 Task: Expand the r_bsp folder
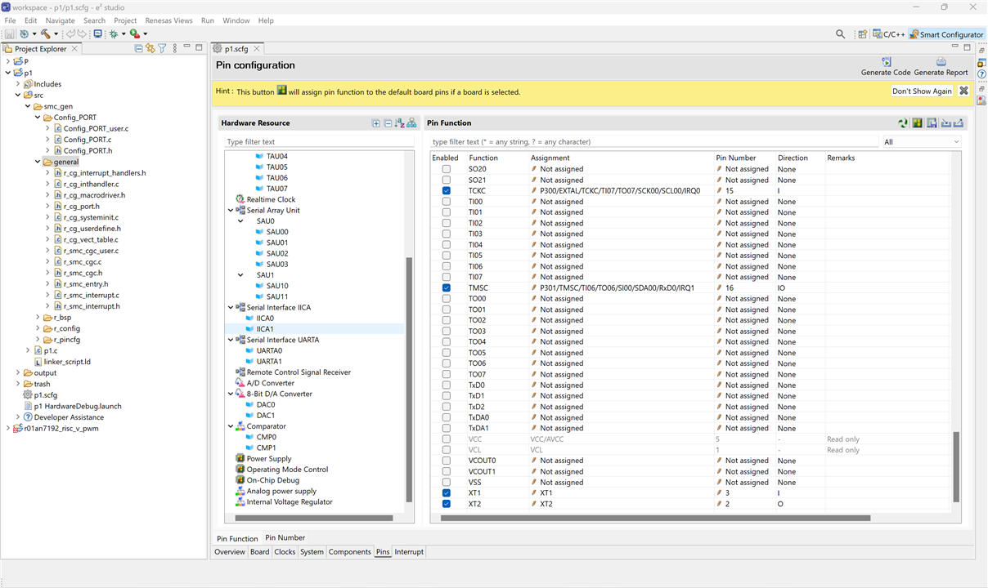coord(38,317)
